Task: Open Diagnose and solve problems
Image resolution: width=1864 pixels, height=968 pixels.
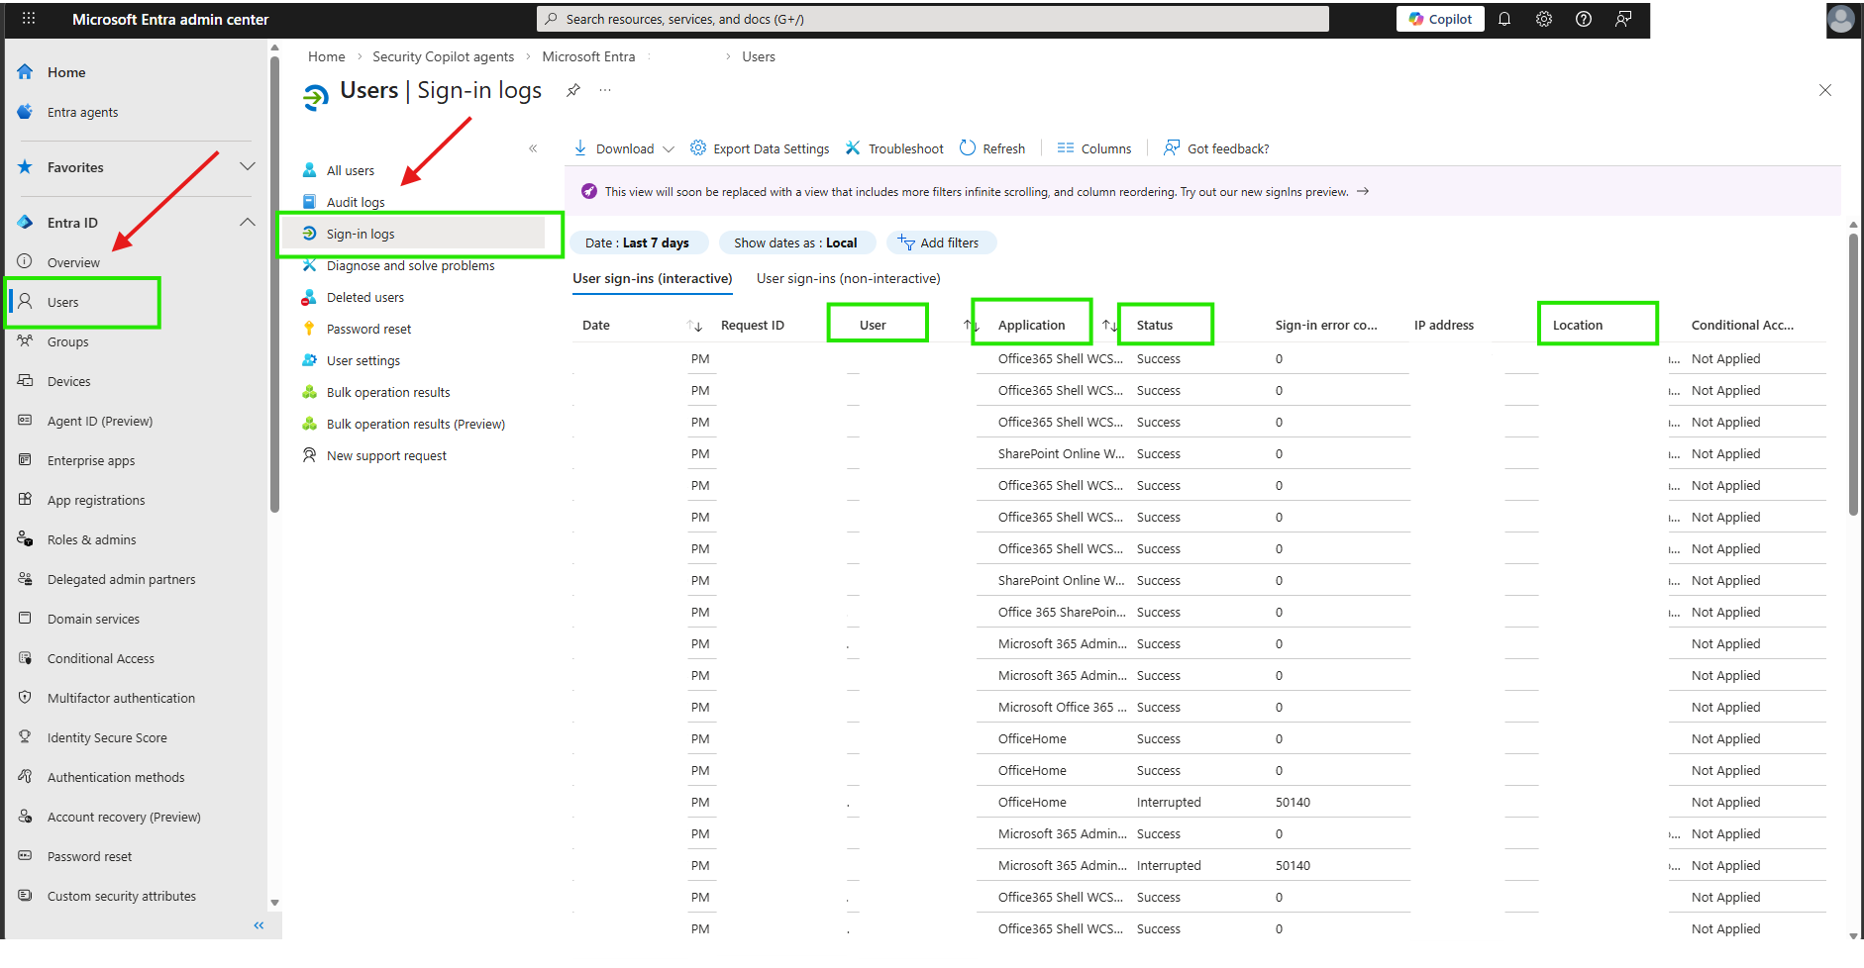Action: point(411,265)
